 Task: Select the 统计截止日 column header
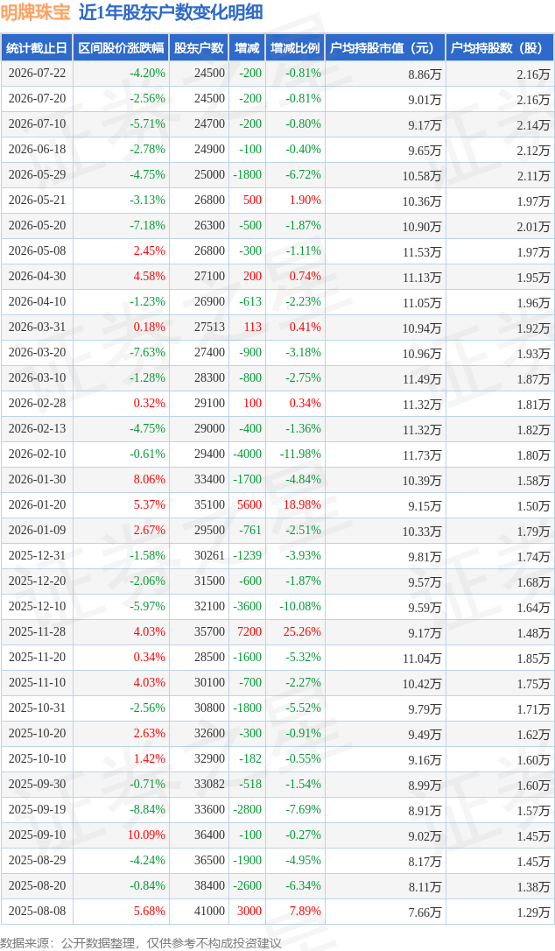[x=37, y=48]
